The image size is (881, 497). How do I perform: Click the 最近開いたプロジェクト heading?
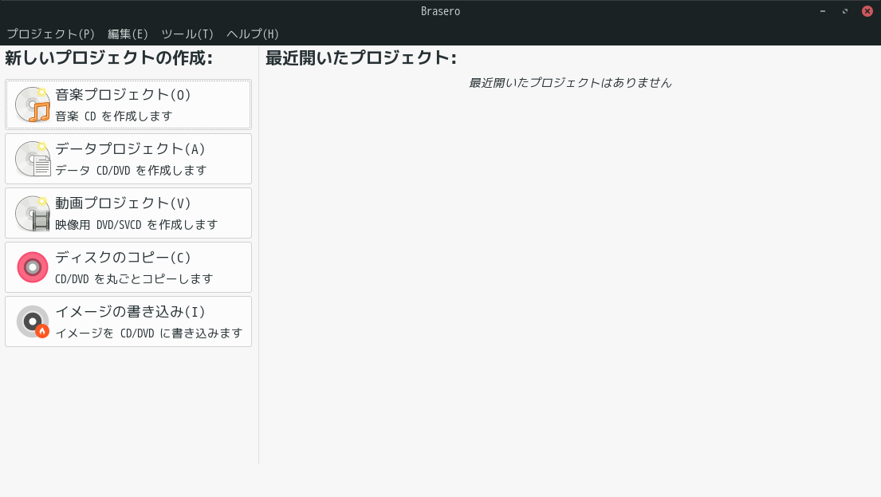click(x=361, y=58)
